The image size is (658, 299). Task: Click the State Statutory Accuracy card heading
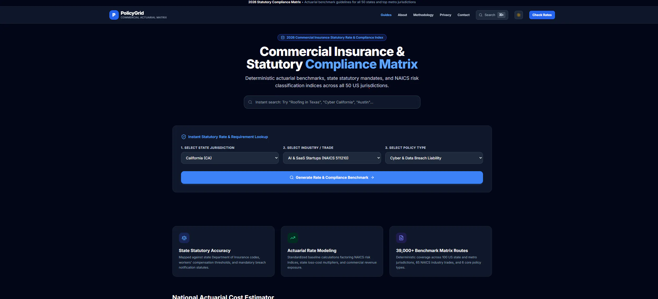point(204,251)
